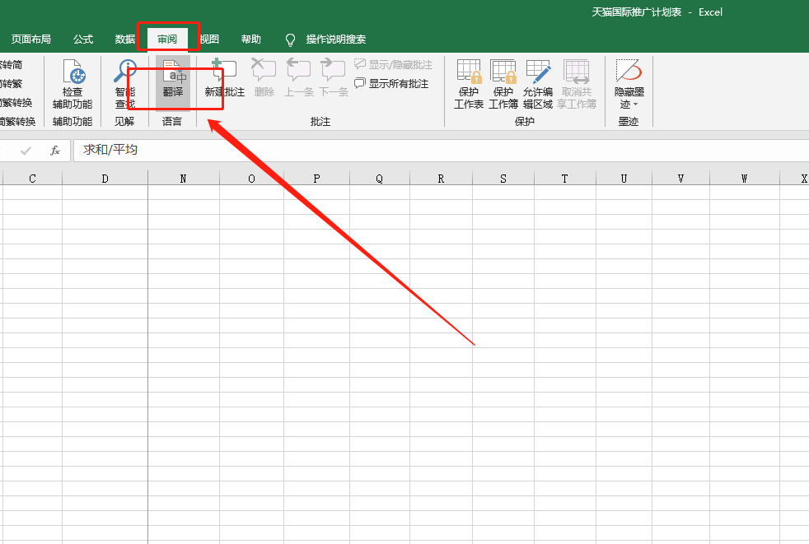Click the 页面布局 (Page Layout) tab
Viewport: 809px width, 544px height.
point(31,40)
